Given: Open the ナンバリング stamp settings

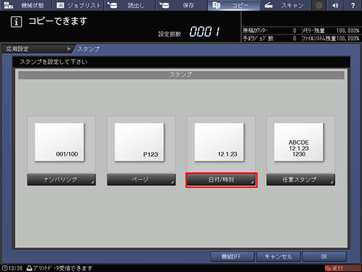Looking at the screenshot, I should tap(62, 179).
